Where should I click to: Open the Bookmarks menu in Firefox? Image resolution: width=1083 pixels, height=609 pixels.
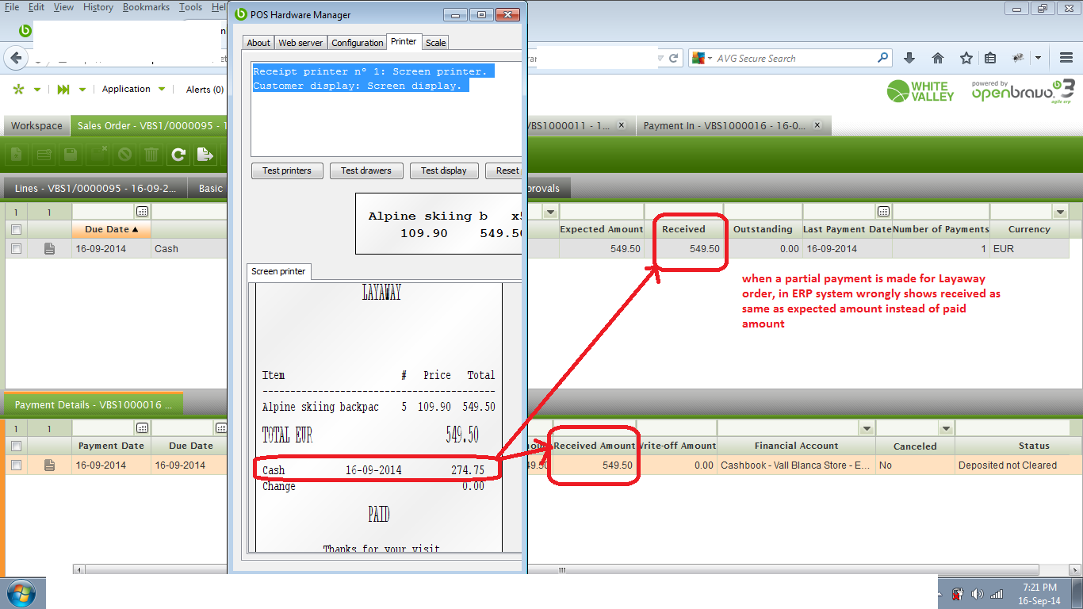[x=146, y=7]
